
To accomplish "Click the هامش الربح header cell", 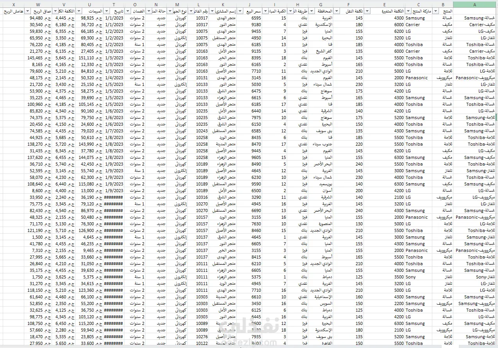I will click(14, 11).
